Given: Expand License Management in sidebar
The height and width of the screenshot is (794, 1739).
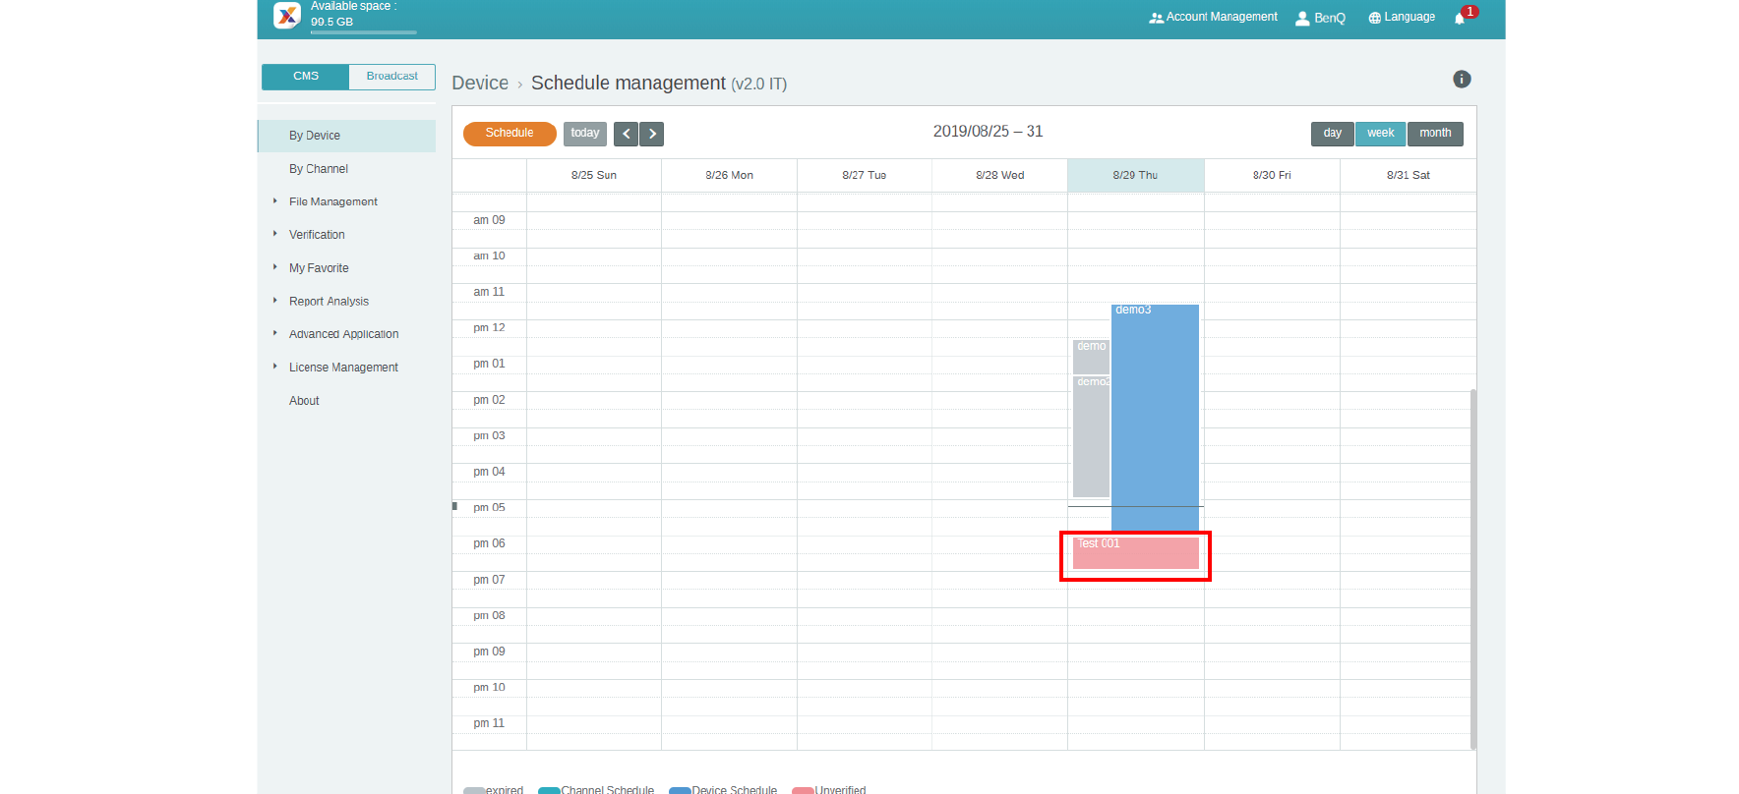Looking at the screenshot, I should click(343, 368).
